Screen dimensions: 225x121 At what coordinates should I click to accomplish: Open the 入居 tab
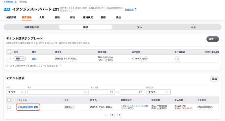point(42,17)
